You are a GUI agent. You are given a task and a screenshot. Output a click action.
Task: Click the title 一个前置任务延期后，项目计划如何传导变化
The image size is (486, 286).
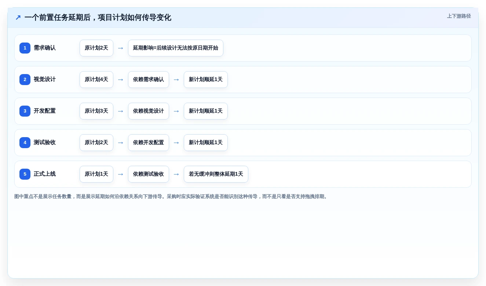(x=98, y=18)
